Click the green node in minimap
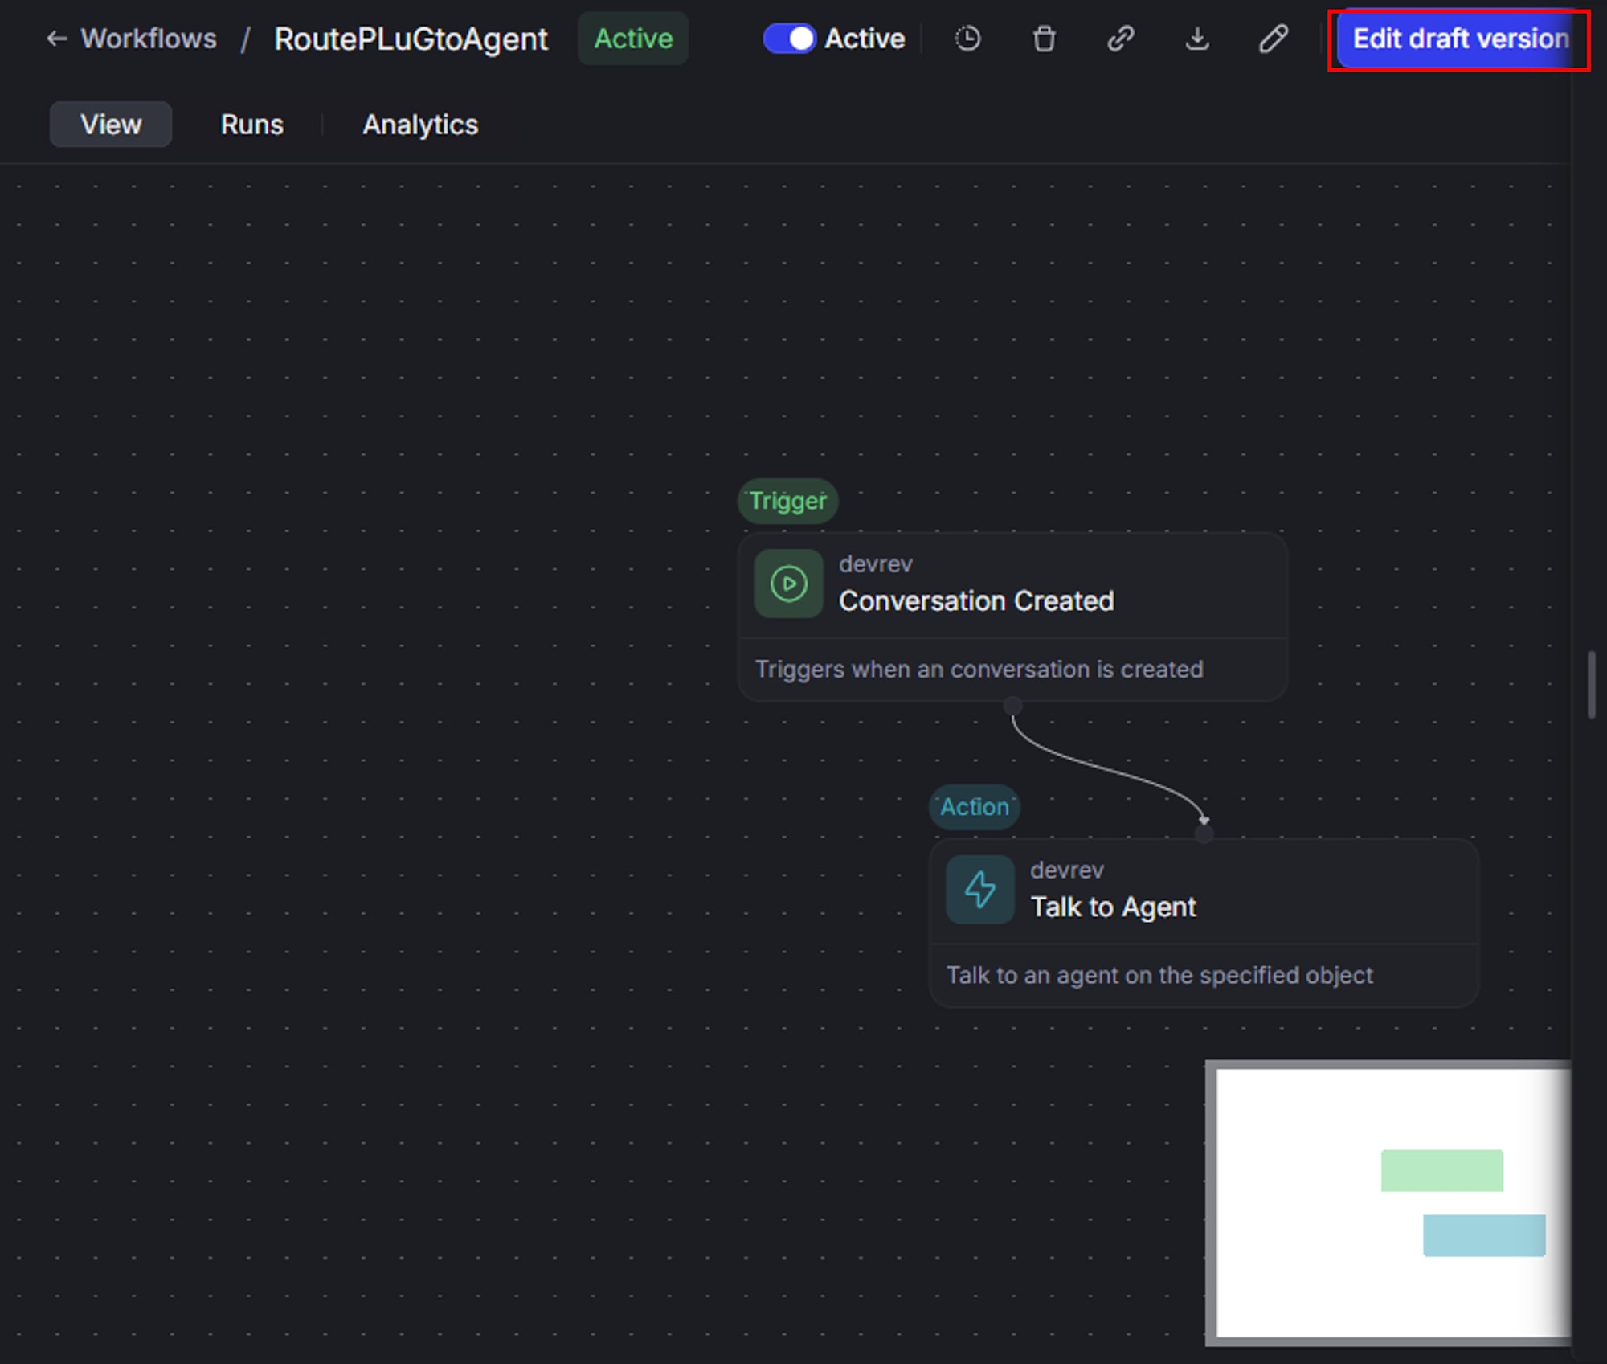 (1441, 1170)
